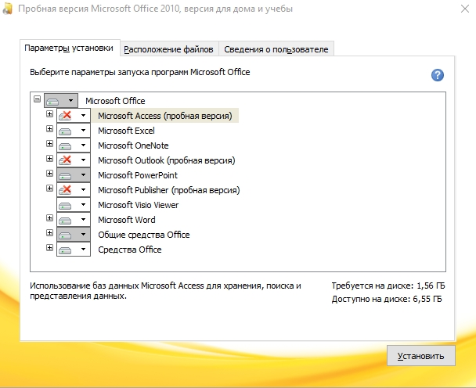Switch to the Расположение файлов tab
476x388 pixels.
pos(169,49)
